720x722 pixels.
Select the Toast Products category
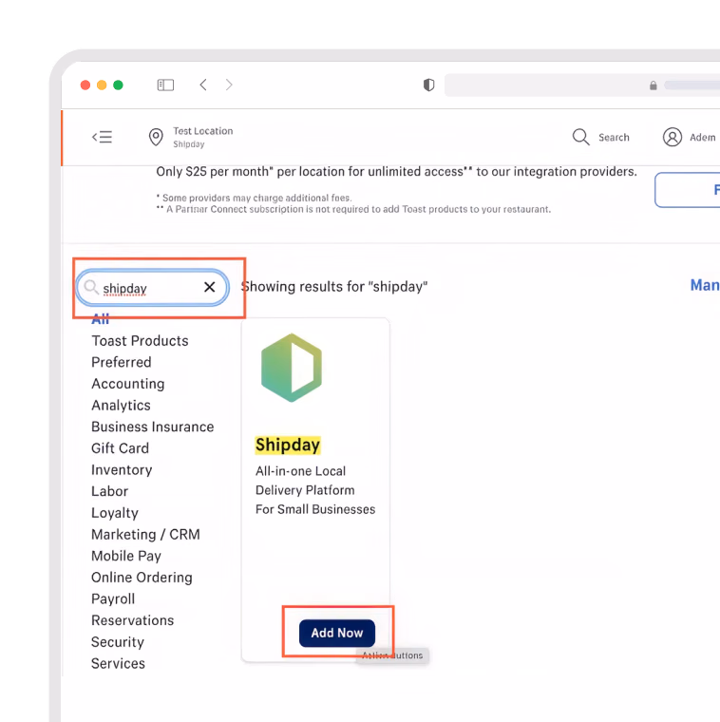pos(140,341)
